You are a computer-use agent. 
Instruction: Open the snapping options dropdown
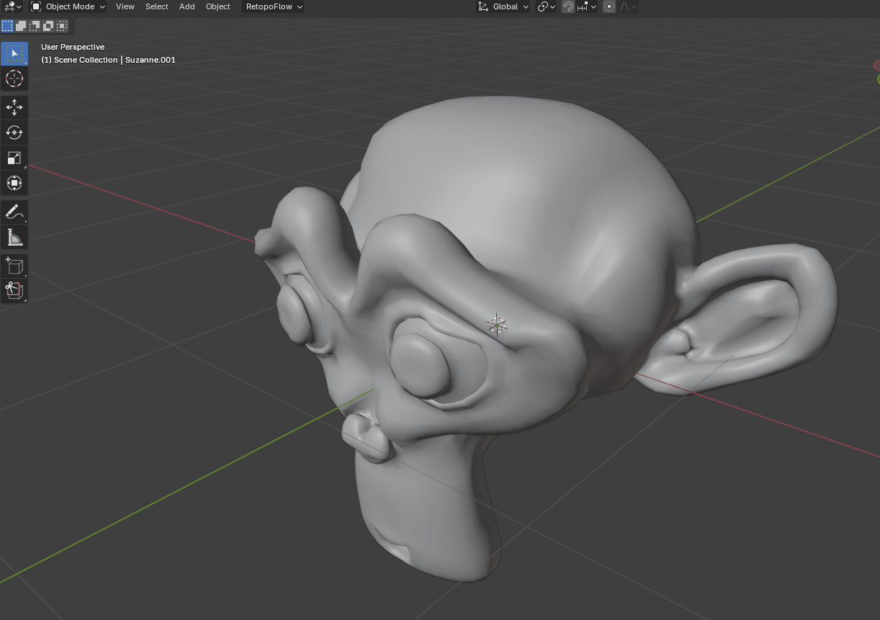pos(587,6)
